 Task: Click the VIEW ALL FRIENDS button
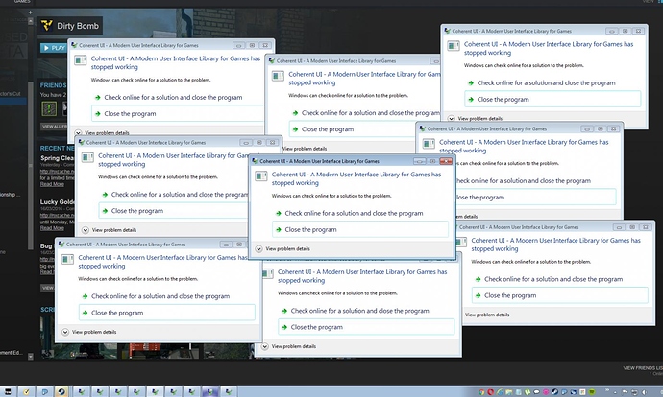[x=52, y=126]
